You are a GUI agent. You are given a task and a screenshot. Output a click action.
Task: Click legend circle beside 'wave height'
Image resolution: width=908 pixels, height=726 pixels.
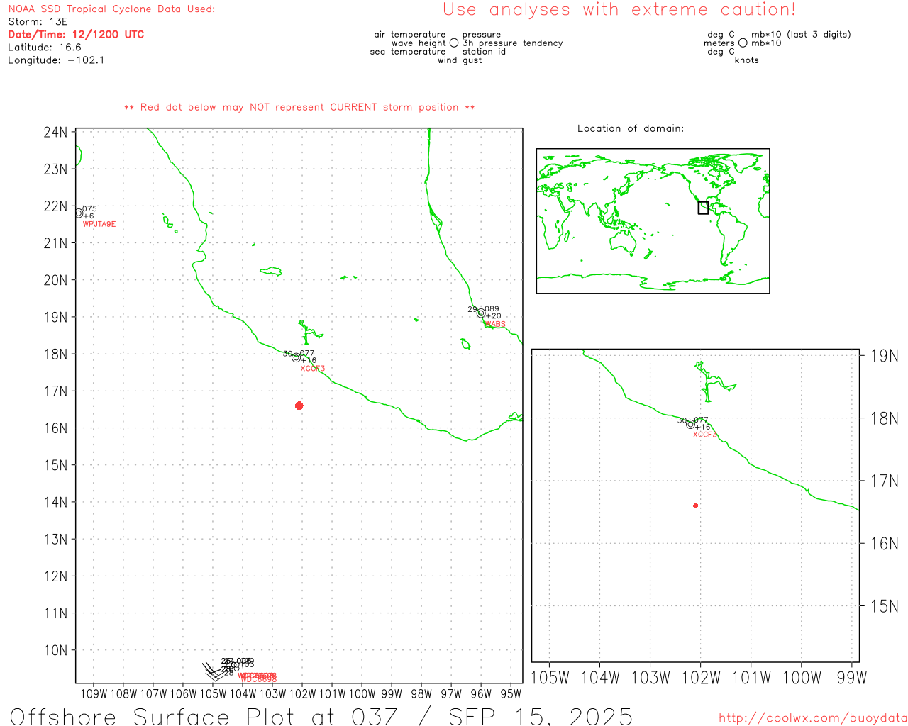[x=454, y=43]
